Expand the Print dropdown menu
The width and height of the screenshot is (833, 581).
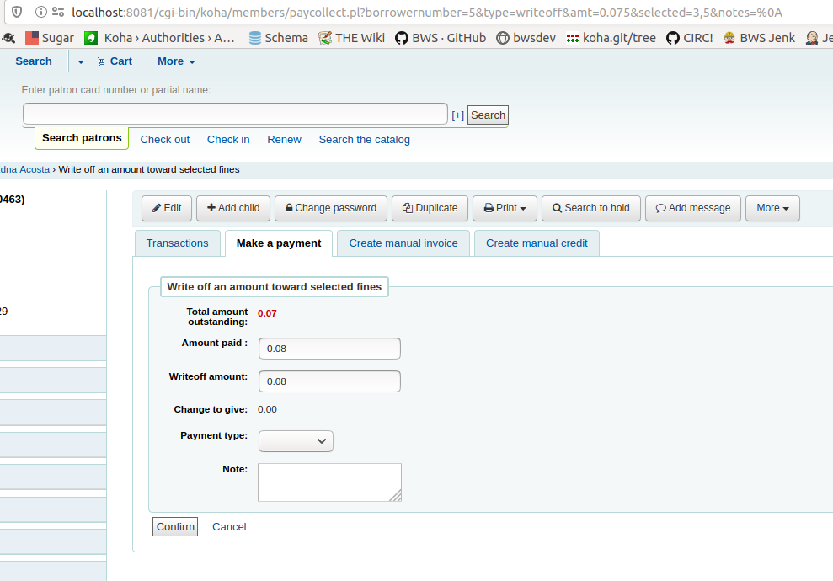[x=505, y=208]
